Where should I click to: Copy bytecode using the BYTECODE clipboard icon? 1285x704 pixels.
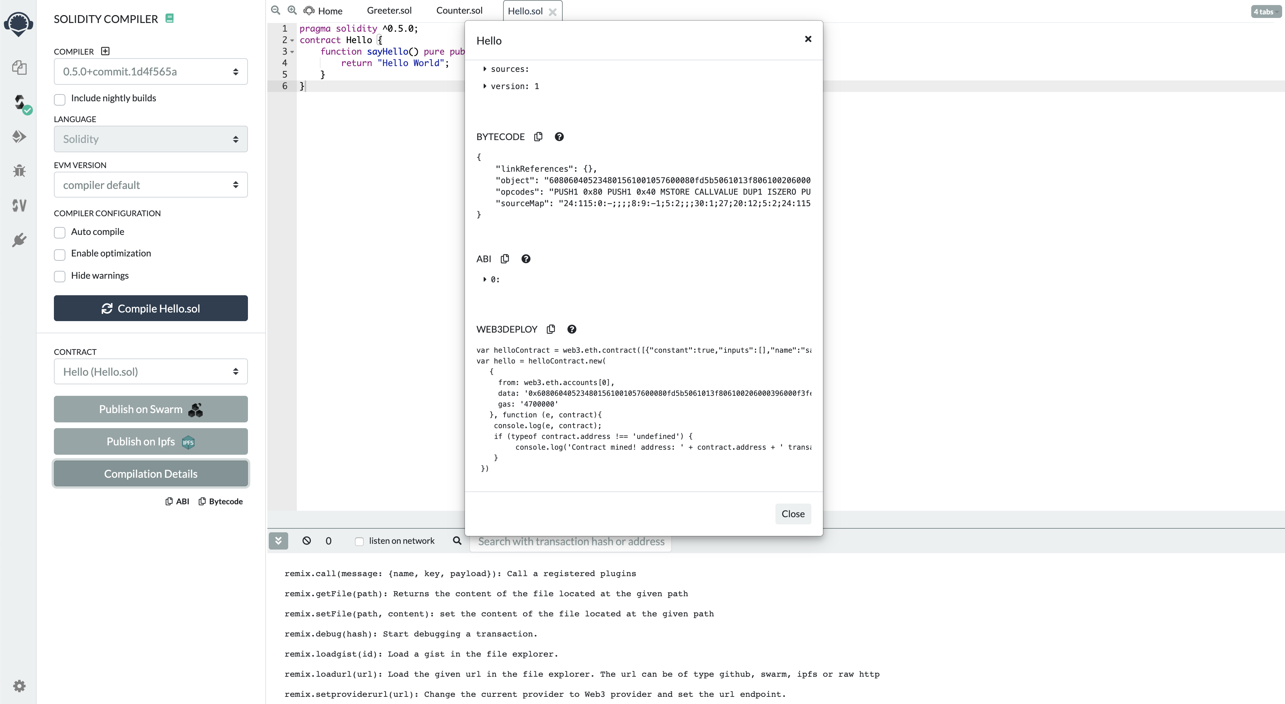(538, 136)
